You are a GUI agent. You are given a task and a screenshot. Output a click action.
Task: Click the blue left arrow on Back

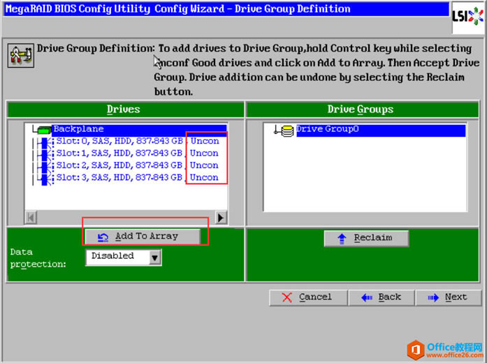[367, 298]
